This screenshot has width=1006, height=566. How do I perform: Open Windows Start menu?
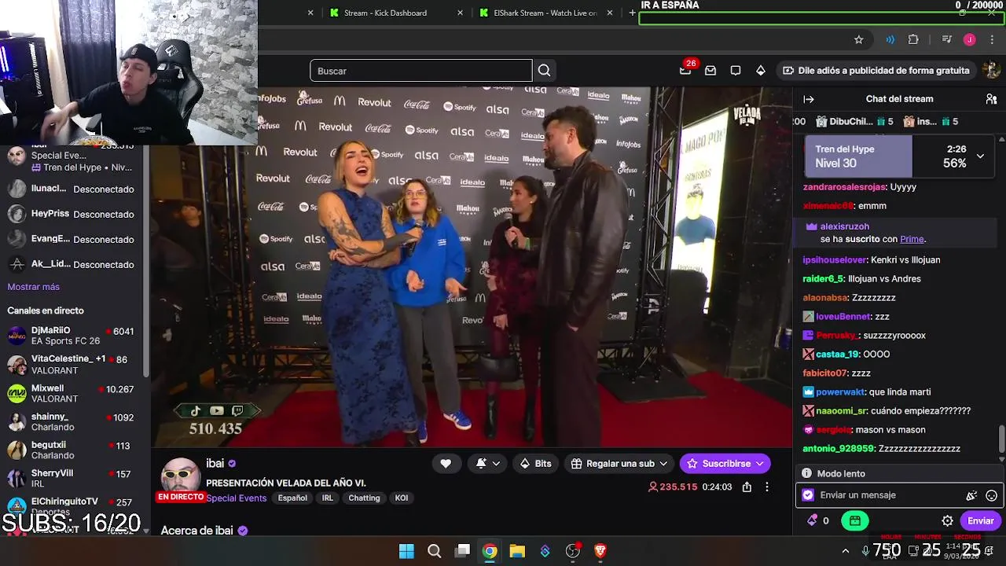click(406, 551)
